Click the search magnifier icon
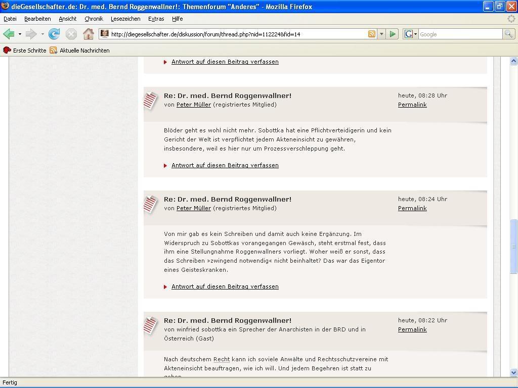 click(x=508, y=34)
